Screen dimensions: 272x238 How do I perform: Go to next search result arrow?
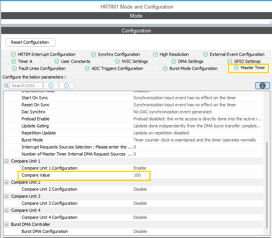(67, 86)
